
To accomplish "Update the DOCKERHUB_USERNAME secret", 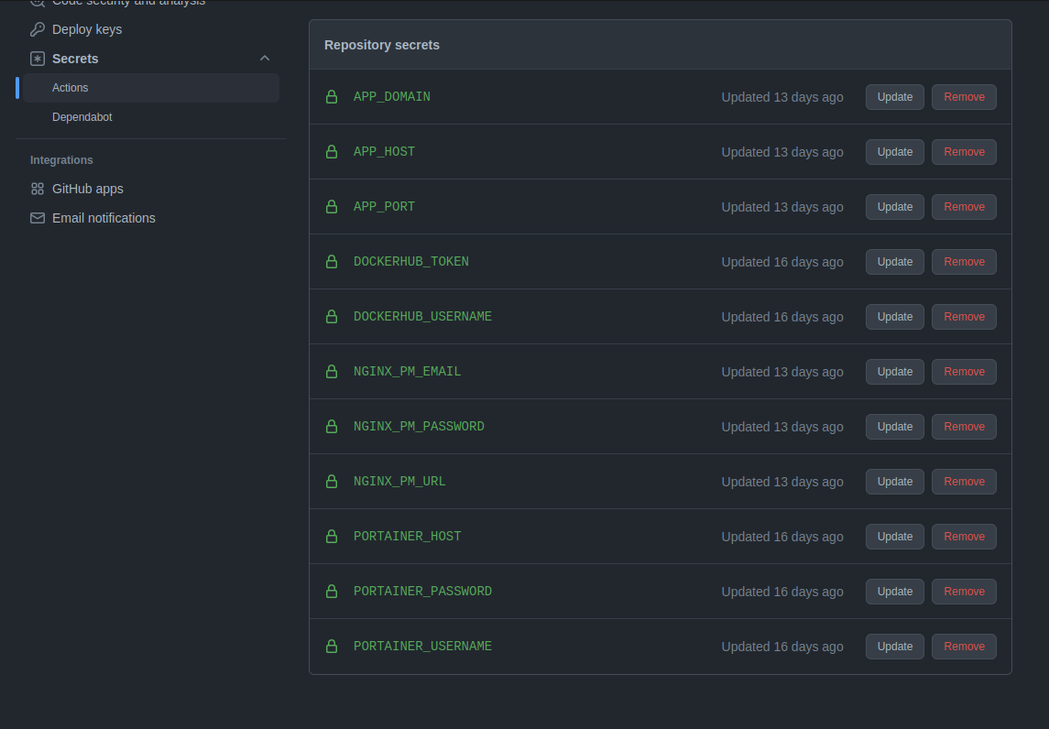I will point(894,316).
